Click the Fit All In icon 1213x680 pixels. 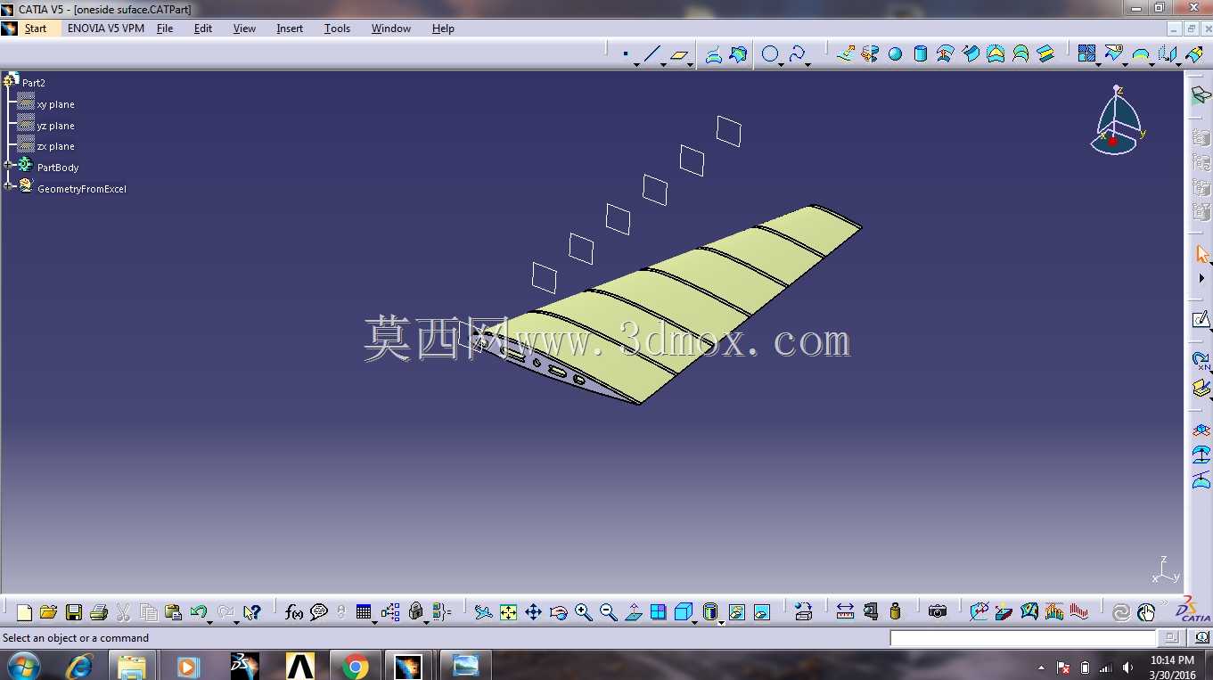[508, 612]
